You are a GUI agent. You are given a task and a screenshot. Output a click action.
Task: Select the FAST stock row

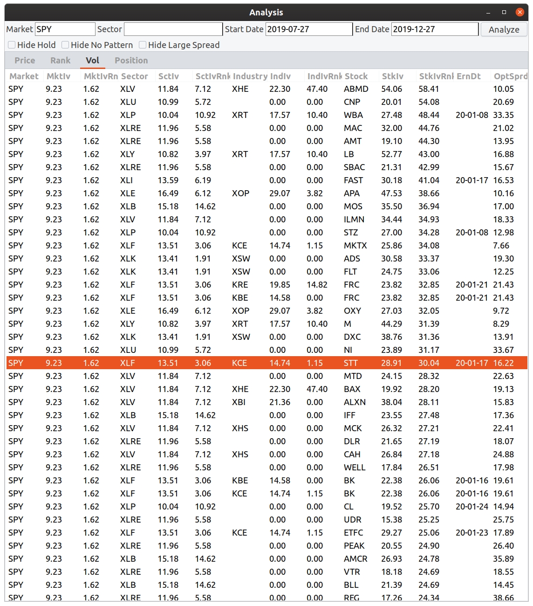(267, 180)
